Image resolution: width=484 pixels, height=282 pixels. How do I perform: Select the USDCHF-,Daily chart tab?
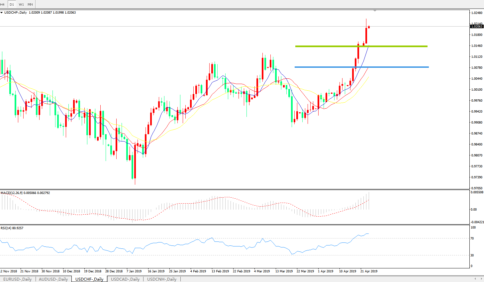coord(89,279)
